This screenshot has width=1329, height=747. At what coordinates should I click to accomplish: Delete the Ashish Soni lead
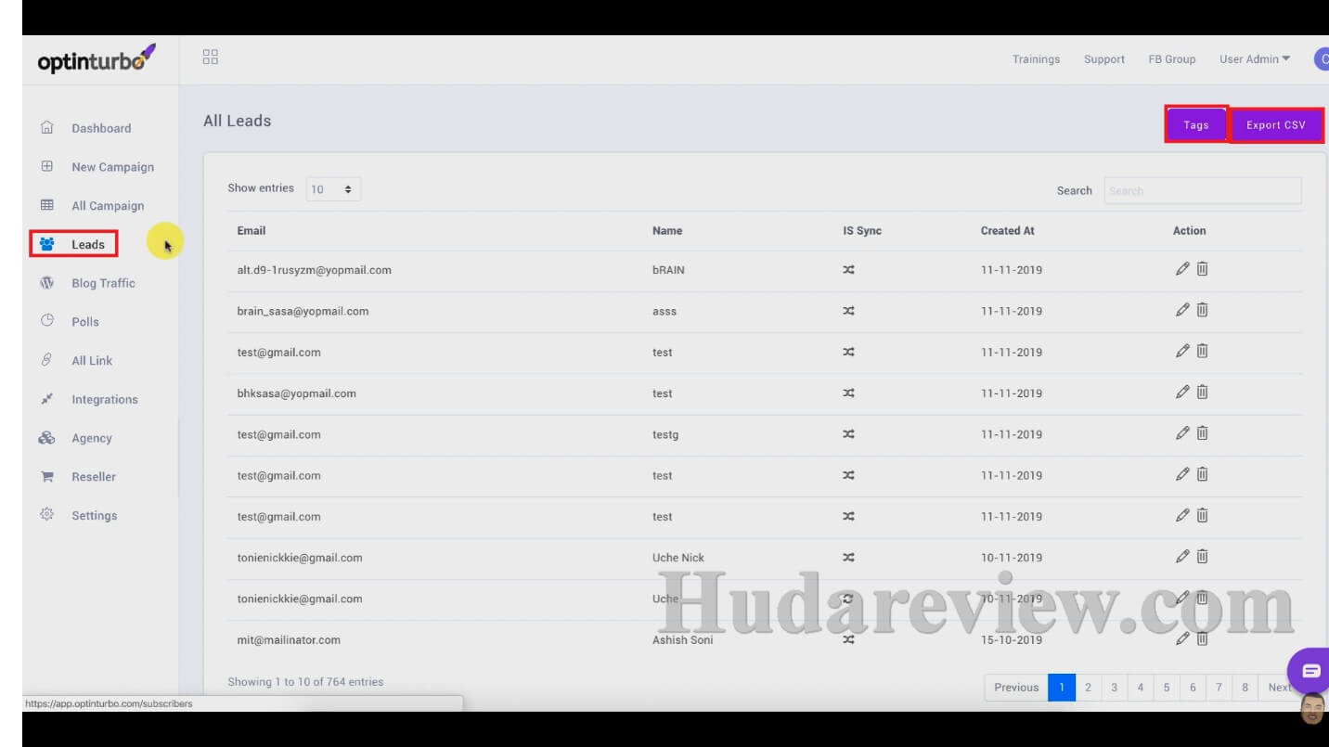coord(1202,638)
